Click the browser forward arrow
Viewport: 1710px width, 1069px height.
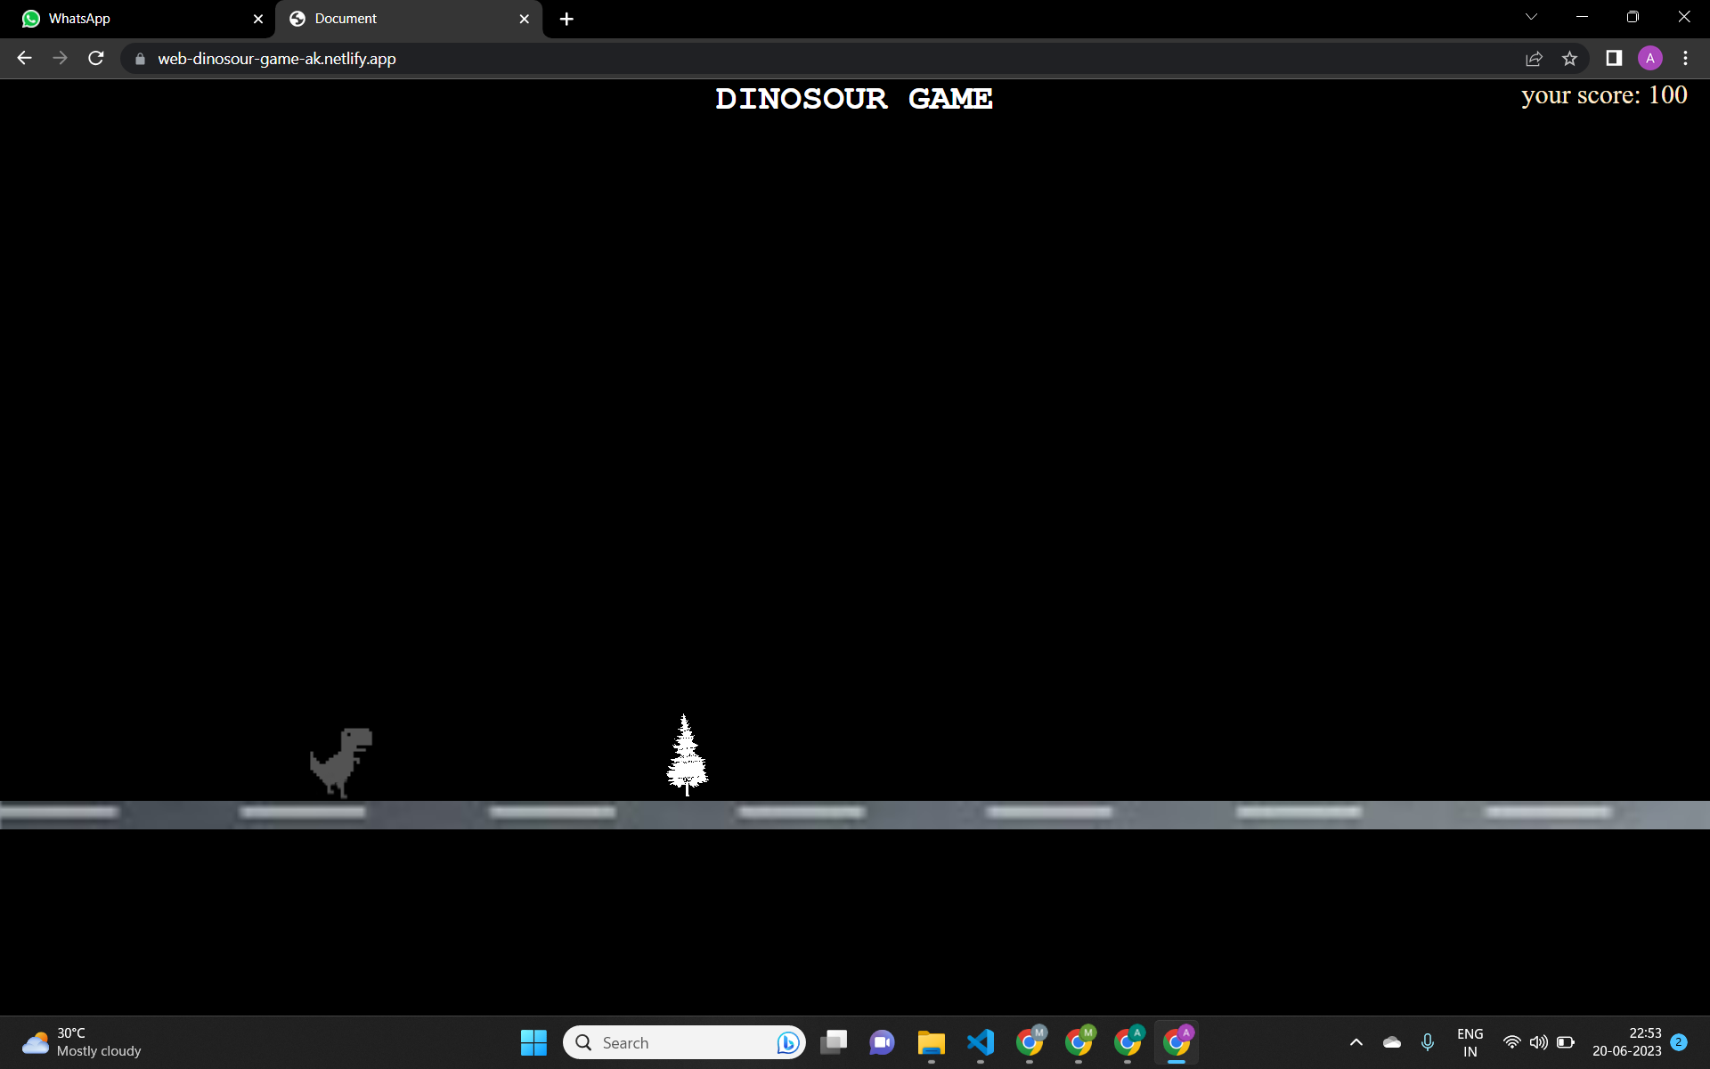coord(60,58)
